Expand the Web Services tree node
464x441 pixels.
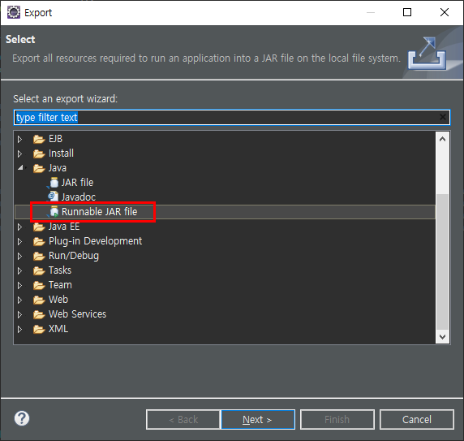click(19, 314)
